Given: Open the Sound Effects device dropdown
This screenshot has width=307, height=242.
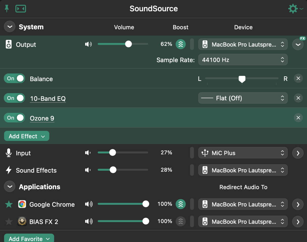Looking at the screenshot, I should [x=243, y=170].
